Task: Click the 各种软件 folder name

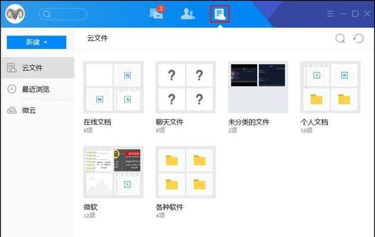Action: [170, 207]
